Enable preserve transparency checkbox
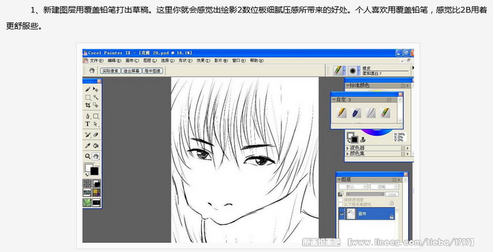The image size is (493, 252). [x=340, y=200]
